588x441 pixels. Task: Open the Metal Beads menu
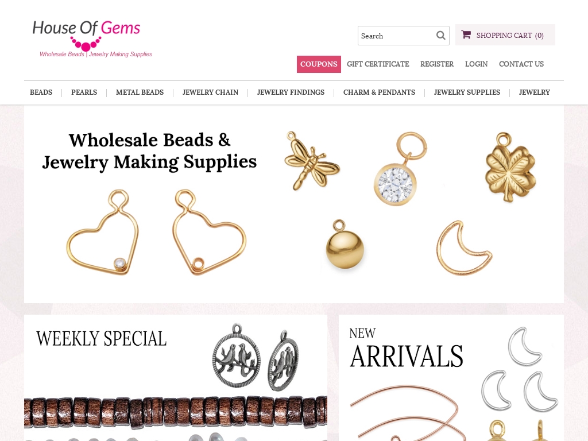pos(140,92)
